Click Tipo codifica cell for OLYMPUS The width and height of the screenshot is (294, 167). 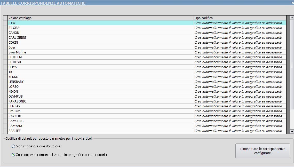click(x=240, y=96)
